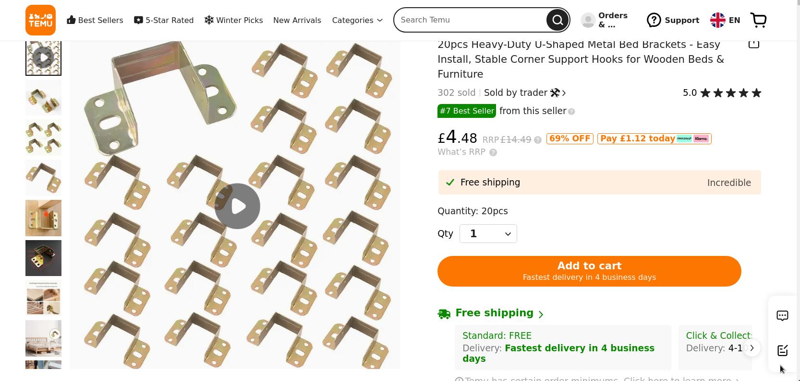Select the dark background bracket thumbnail
The width and height of the screenshot is (800, 381).
(x=43, y=258)
